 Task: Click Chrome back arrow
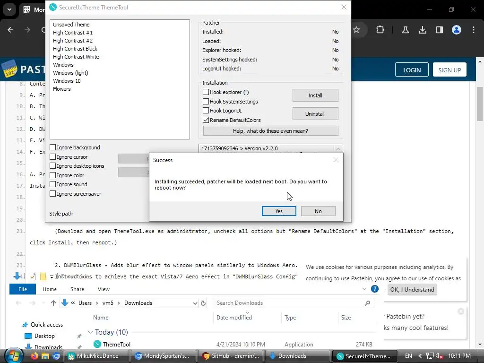[10, 30]
